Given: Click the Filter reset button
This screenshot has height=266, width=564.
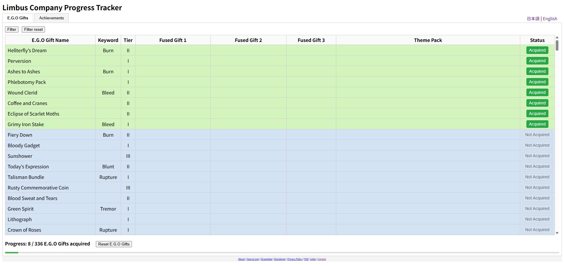Looking at the screenshot, I should 33,29.
